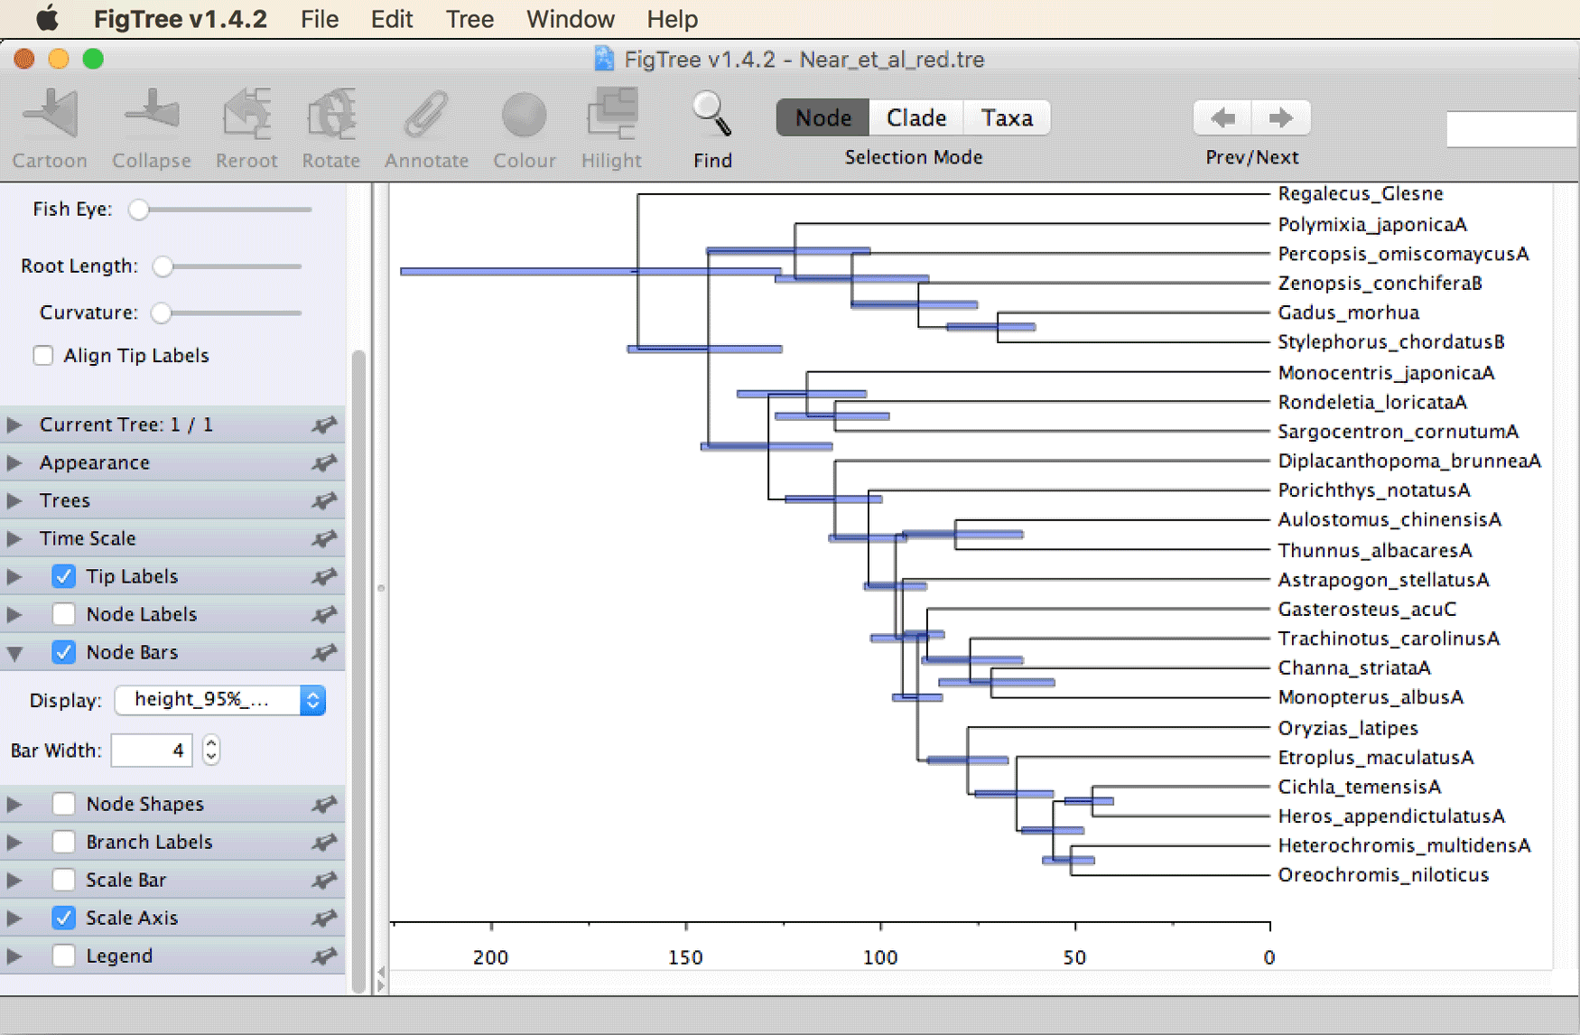Click the Fish Eye slider handle
Viewport: 1580px width, 1035px height.
138,210
